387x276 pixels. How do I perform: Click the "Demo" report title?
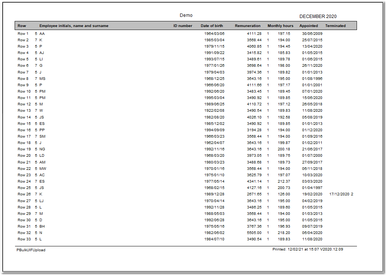186,15
